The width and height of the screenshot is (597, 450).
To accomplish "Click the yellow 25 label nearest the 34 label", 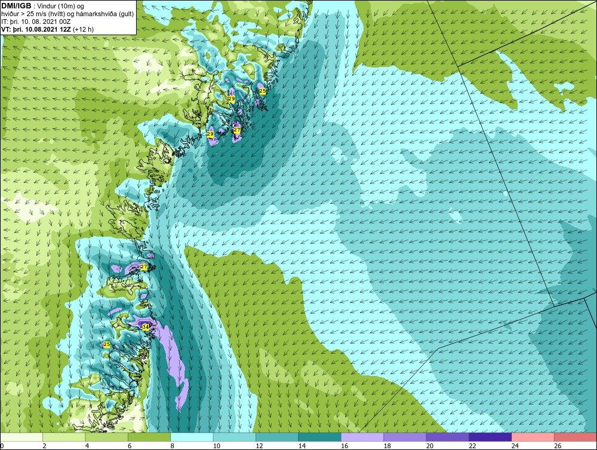I will tap(107, 344).
